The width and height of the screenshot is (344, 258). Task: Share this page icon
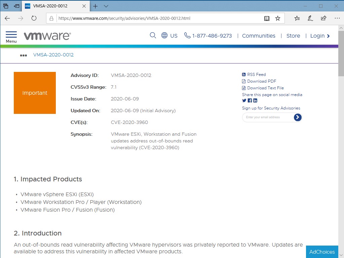pyautogui.click(x=323, y=18)
